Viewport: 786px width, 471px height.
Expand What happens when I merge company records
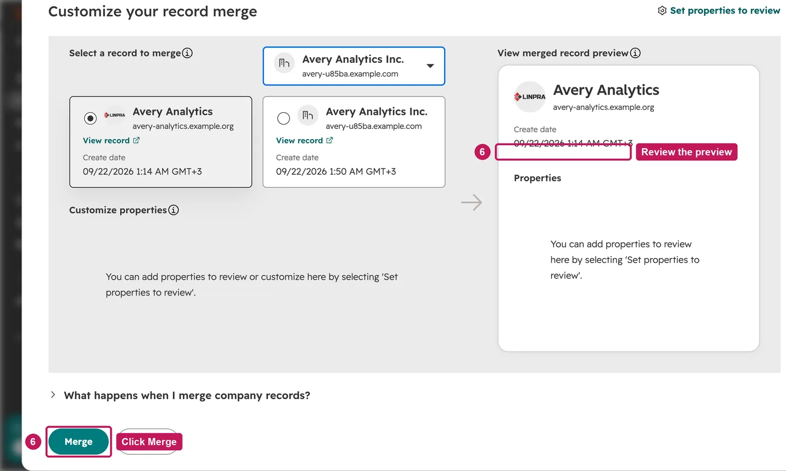pyautogui.click(x=180, y=395)
